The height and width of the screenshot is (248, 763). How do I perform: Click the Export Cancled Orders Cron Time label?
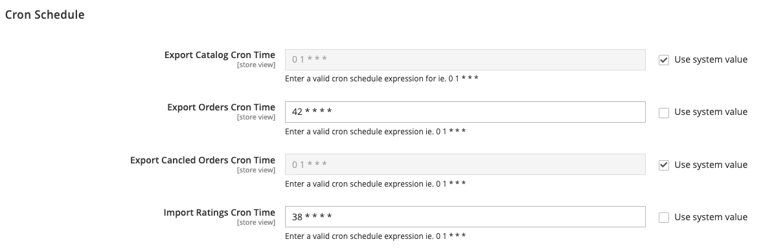tap(203, 160)
